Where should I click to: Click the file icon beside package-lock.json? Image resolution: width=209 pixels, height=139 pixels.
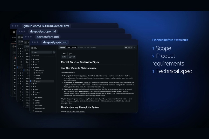tap(34, 108)
